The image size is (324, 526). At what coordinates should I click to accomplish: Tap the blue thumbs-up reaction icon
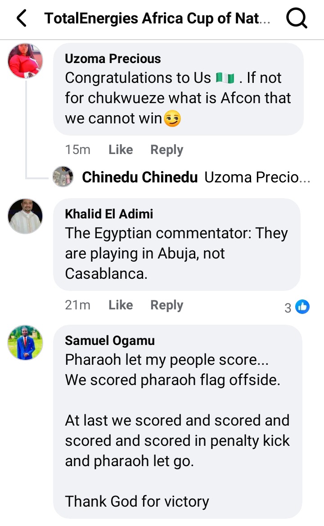point(302,307)
